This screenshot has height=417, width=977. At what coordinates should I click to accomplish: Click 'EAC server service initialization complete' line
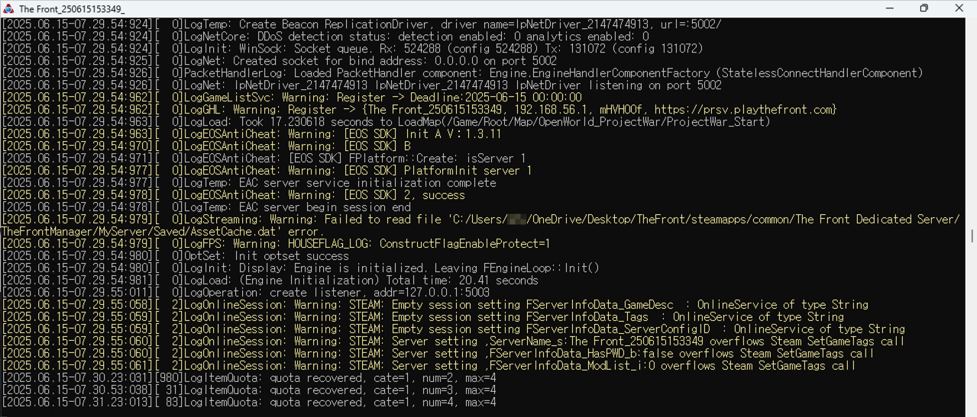pyautogui.click(x=249, y=183)
